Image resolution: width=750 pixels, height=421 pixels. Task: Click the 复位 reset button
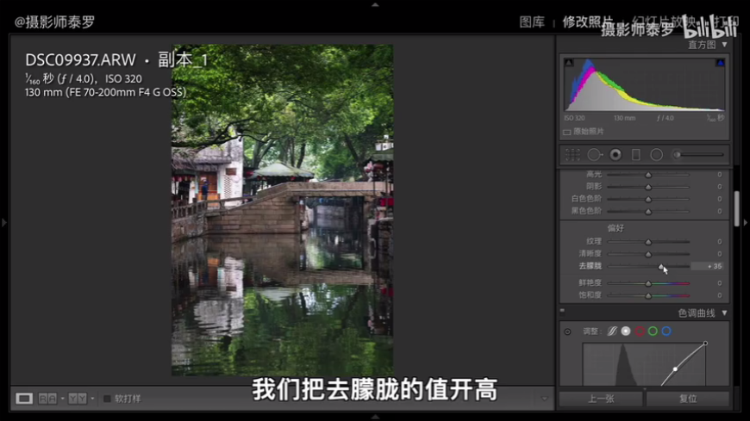point(688,399)
